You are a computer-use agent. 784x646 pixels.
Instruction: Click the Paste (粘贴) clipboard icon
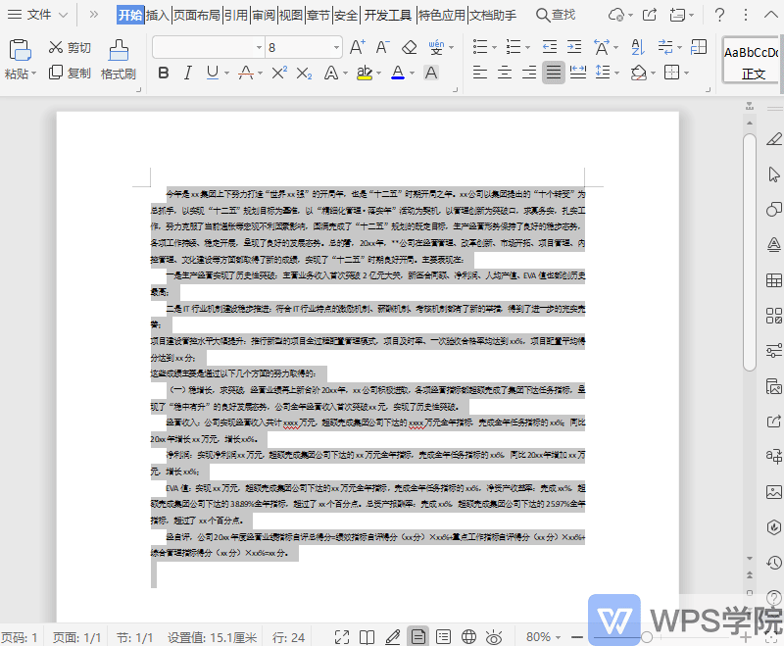20,50
